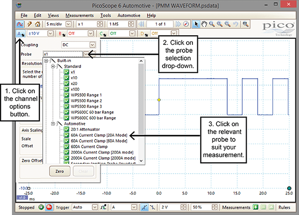
Task: Click the Zero button
Action: tap(60, 171)
